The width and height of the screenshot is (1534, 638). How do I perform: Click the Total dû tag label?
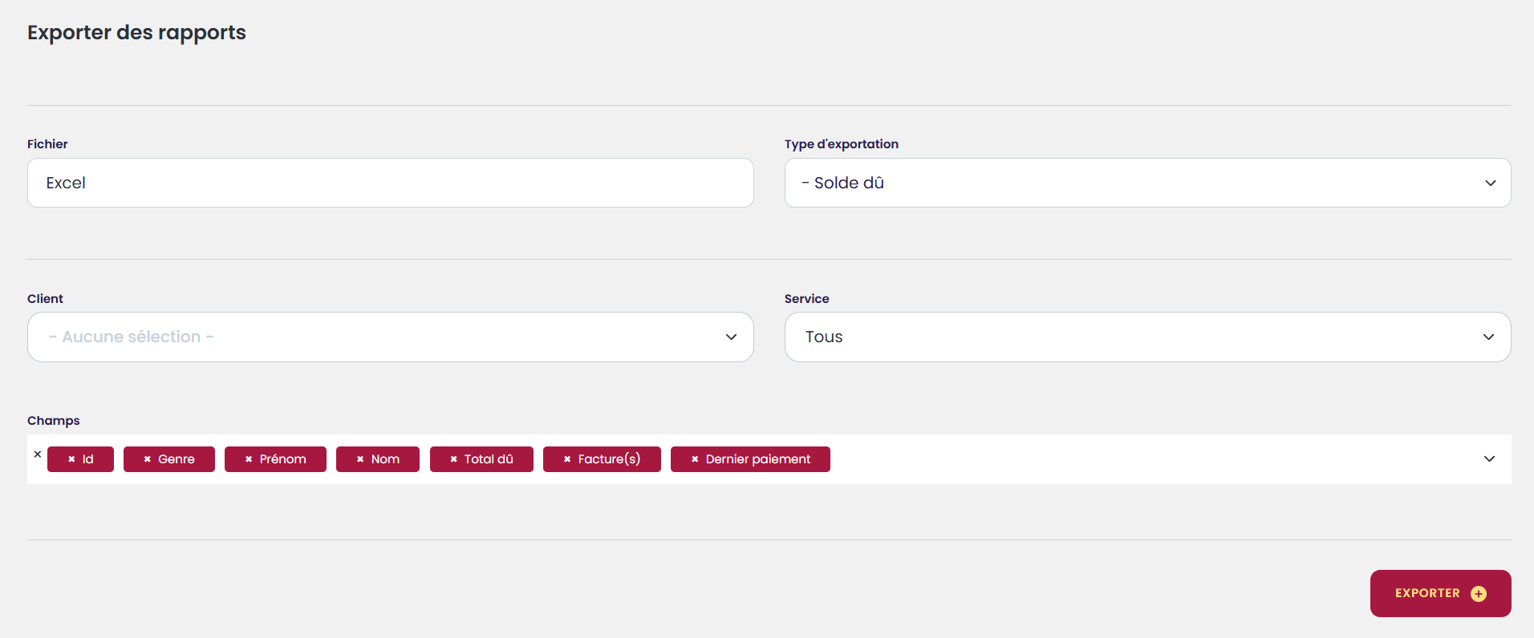pos(489,459)
